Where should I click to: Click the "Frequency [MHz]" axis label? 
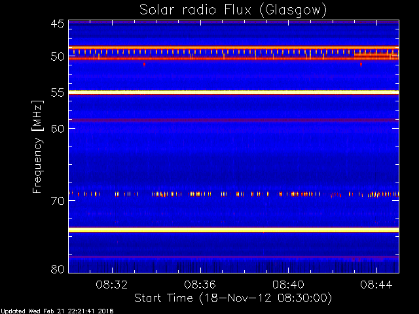pyautogui.click(x=37, y=147)
